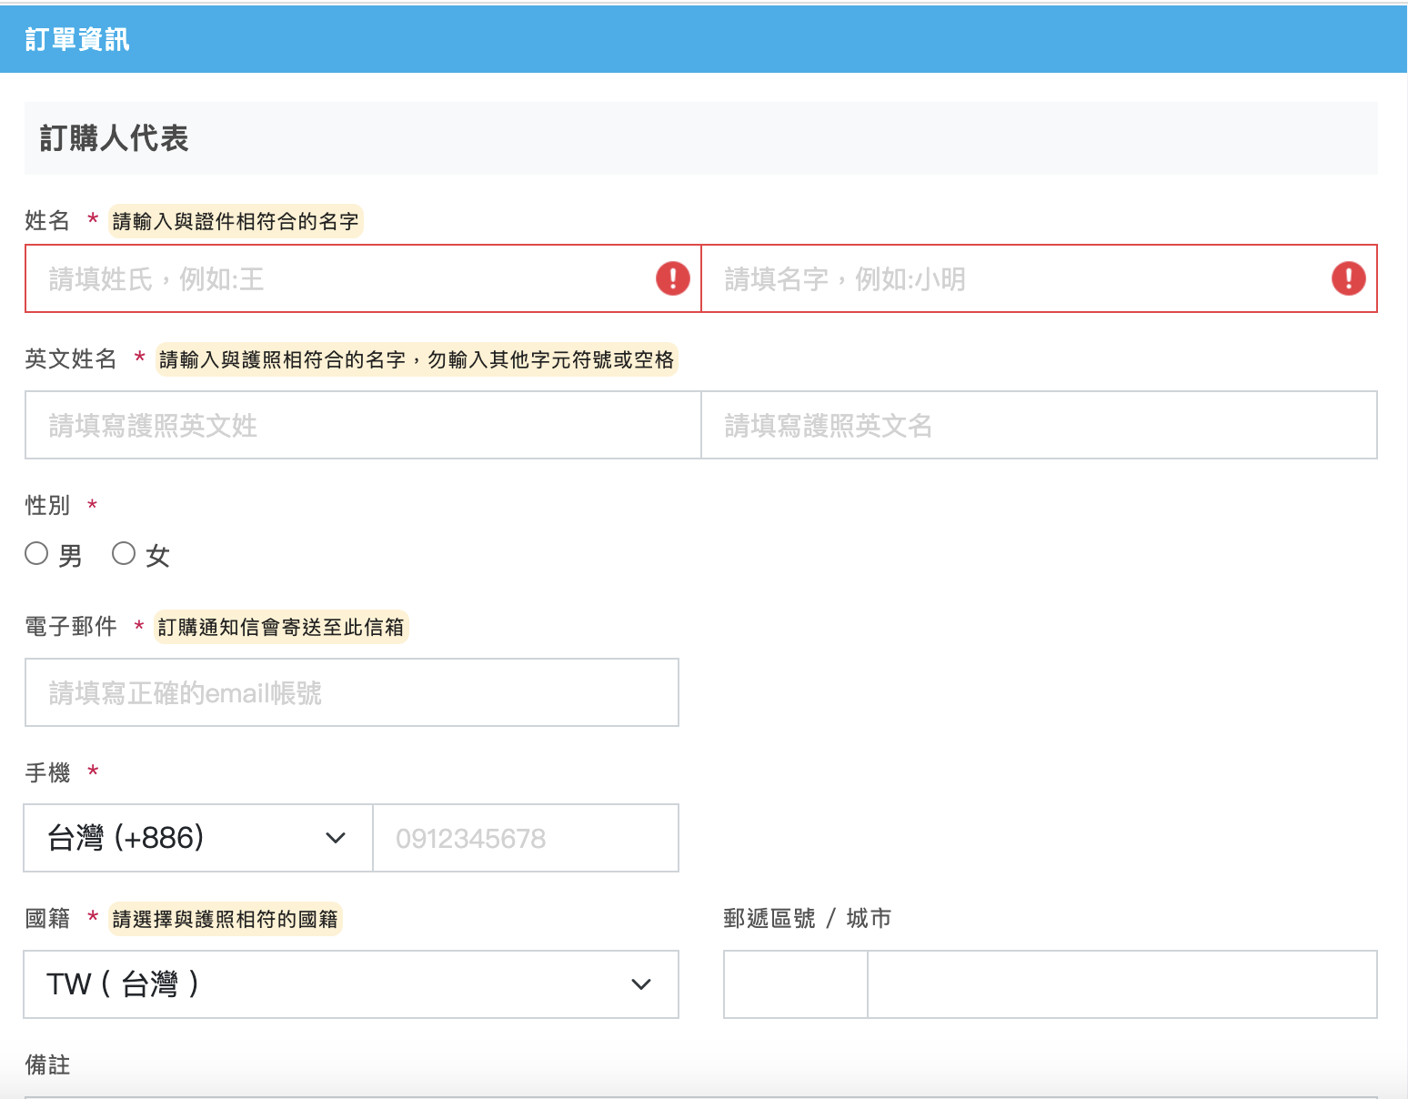The height and width of the screenshot is (1099, 1408).
Task: Click the English name passport hint text
Action: point(417,359)
